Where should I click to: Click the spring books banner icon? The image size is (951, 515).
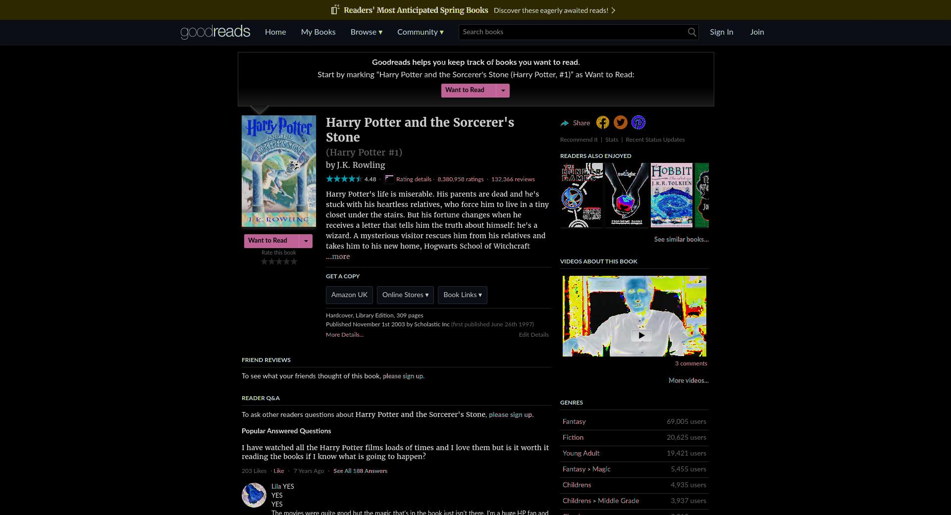click(x=335, y=10)
